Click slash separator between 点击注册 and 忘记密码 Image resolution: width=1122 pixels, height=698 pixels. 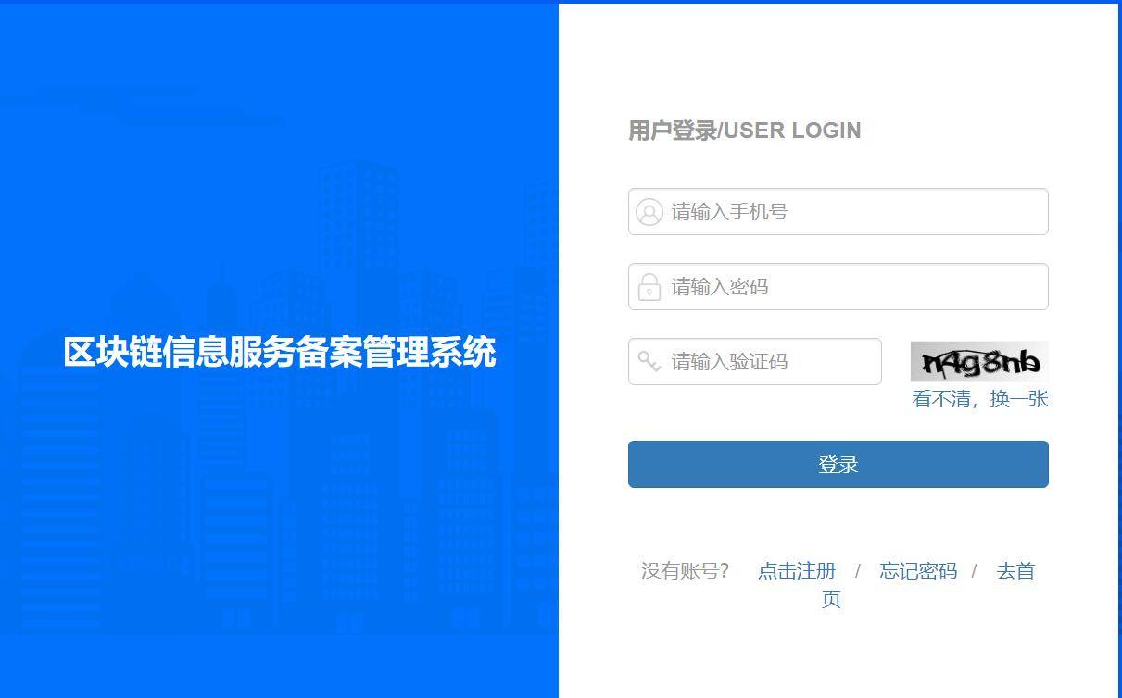click(x=858, y=571)
